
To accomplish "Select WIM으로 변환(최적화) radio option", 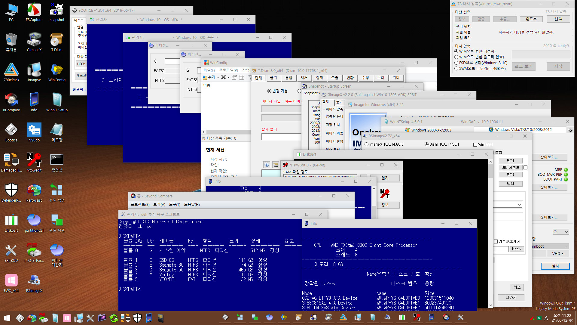I will pos(456,51).
